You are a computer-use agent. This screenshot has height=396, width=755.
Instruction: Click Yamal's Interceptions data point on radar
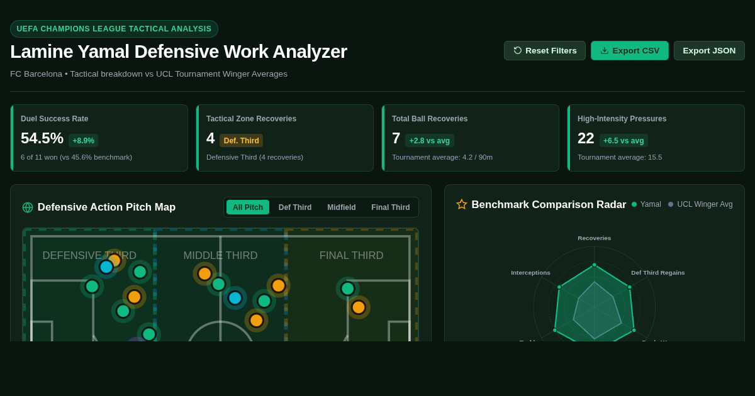pos(559,287)
